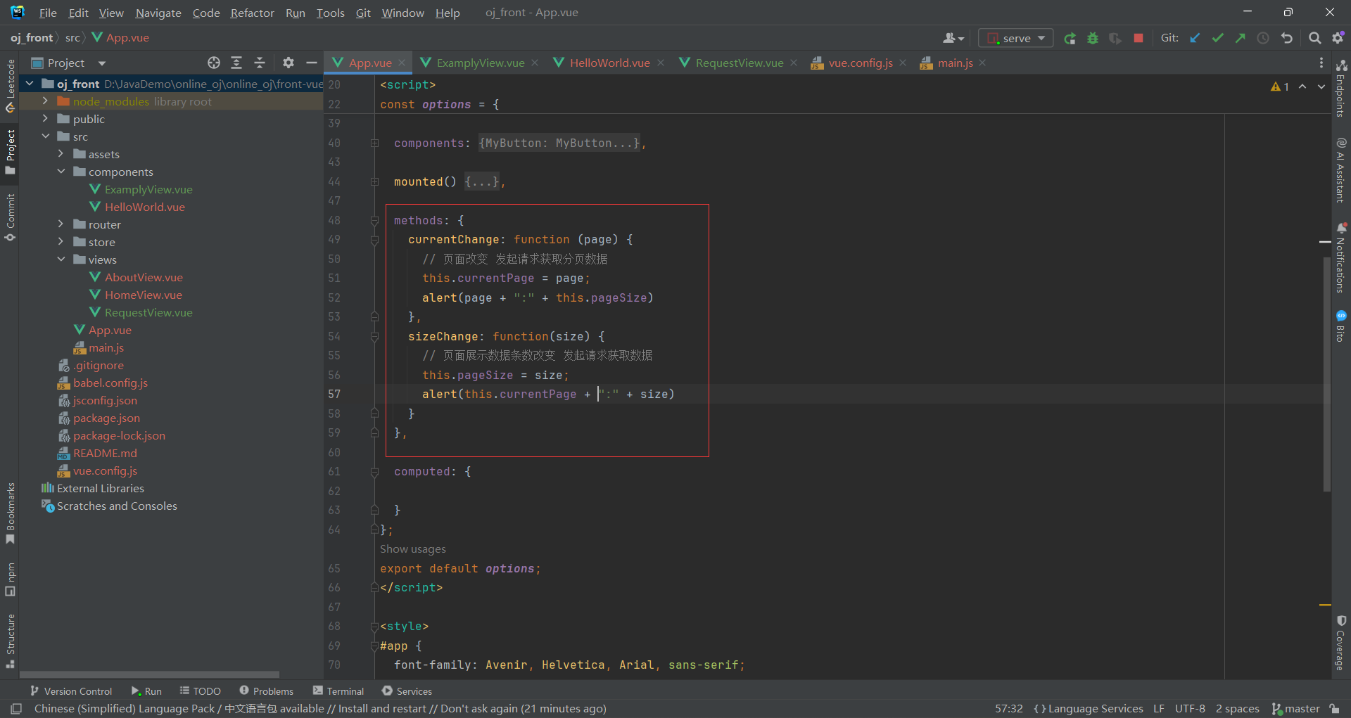
Task: Click Project tree horizontal scrollbar
Action: pos(149,674)
